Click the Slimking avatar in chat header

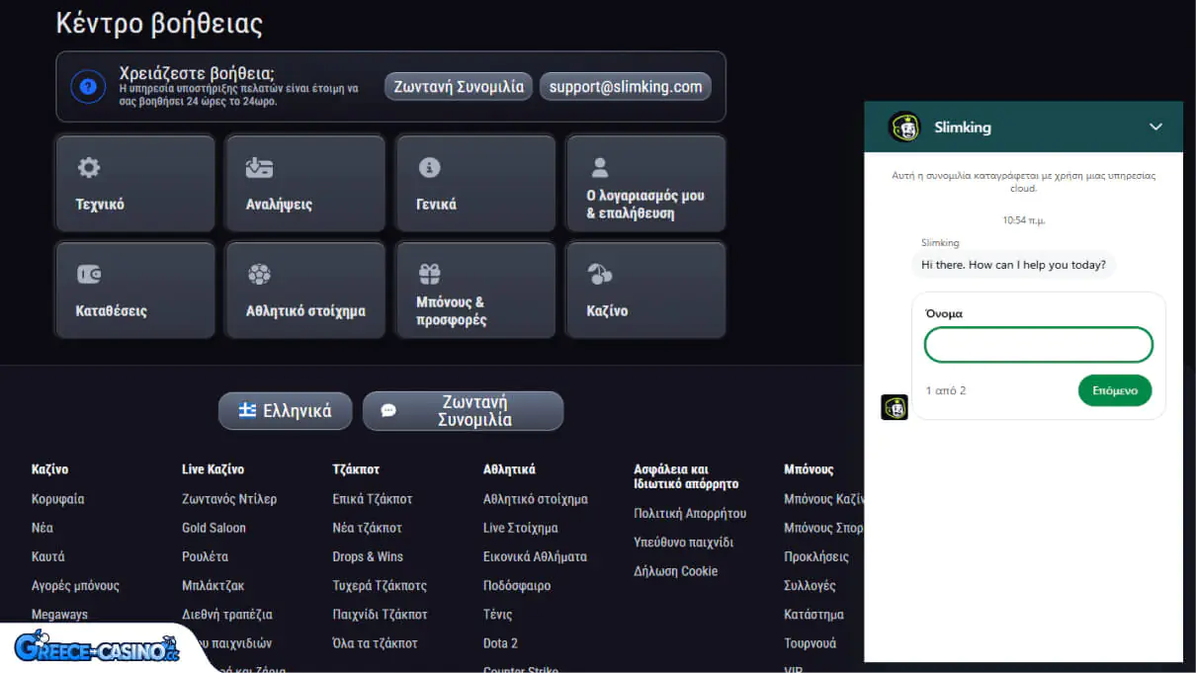pyautogui.click(x=903, y=126)
